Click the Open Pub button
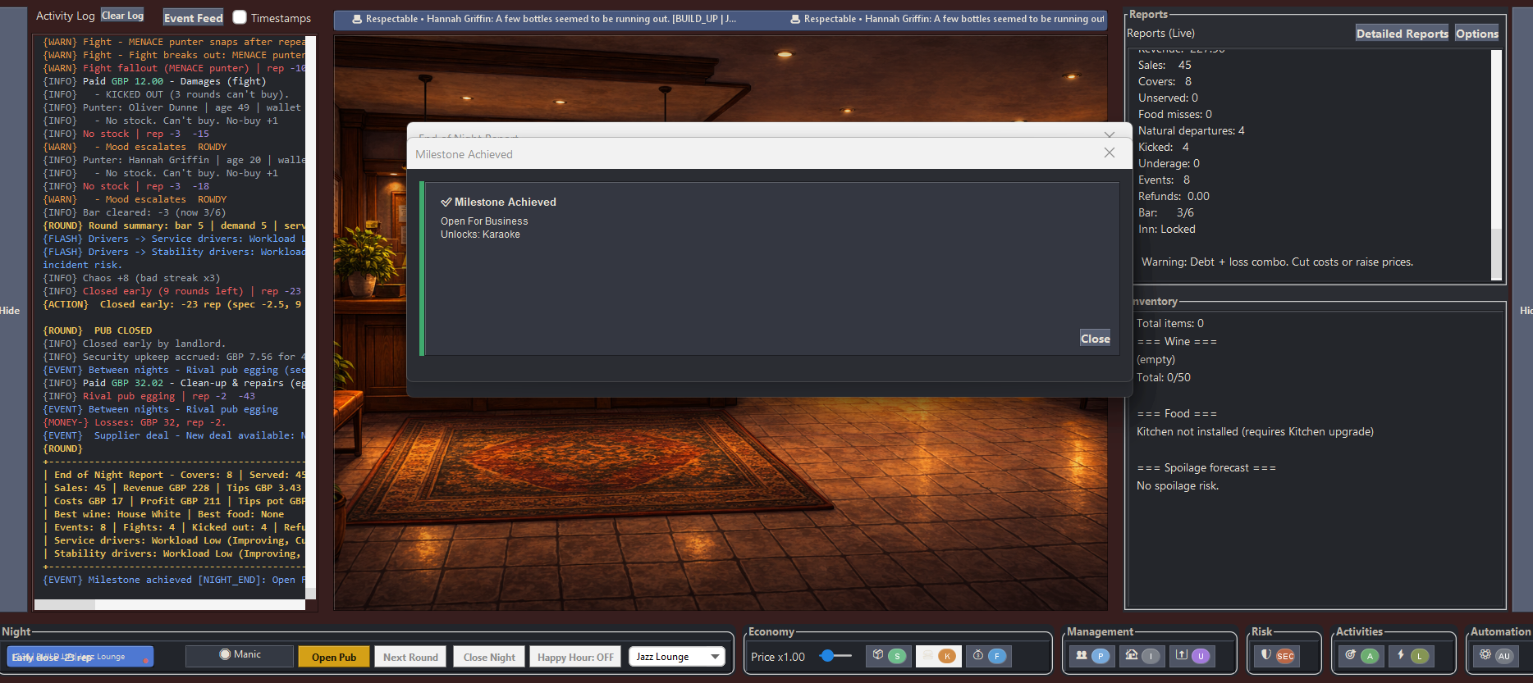The image size is (1533, 683). 334,657
